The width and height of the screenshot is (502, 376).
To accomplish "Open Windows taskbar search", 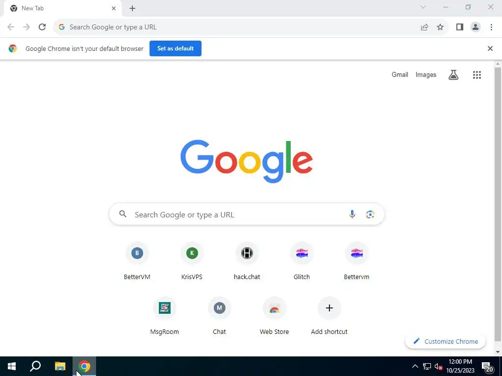I will tap(35, 366).
